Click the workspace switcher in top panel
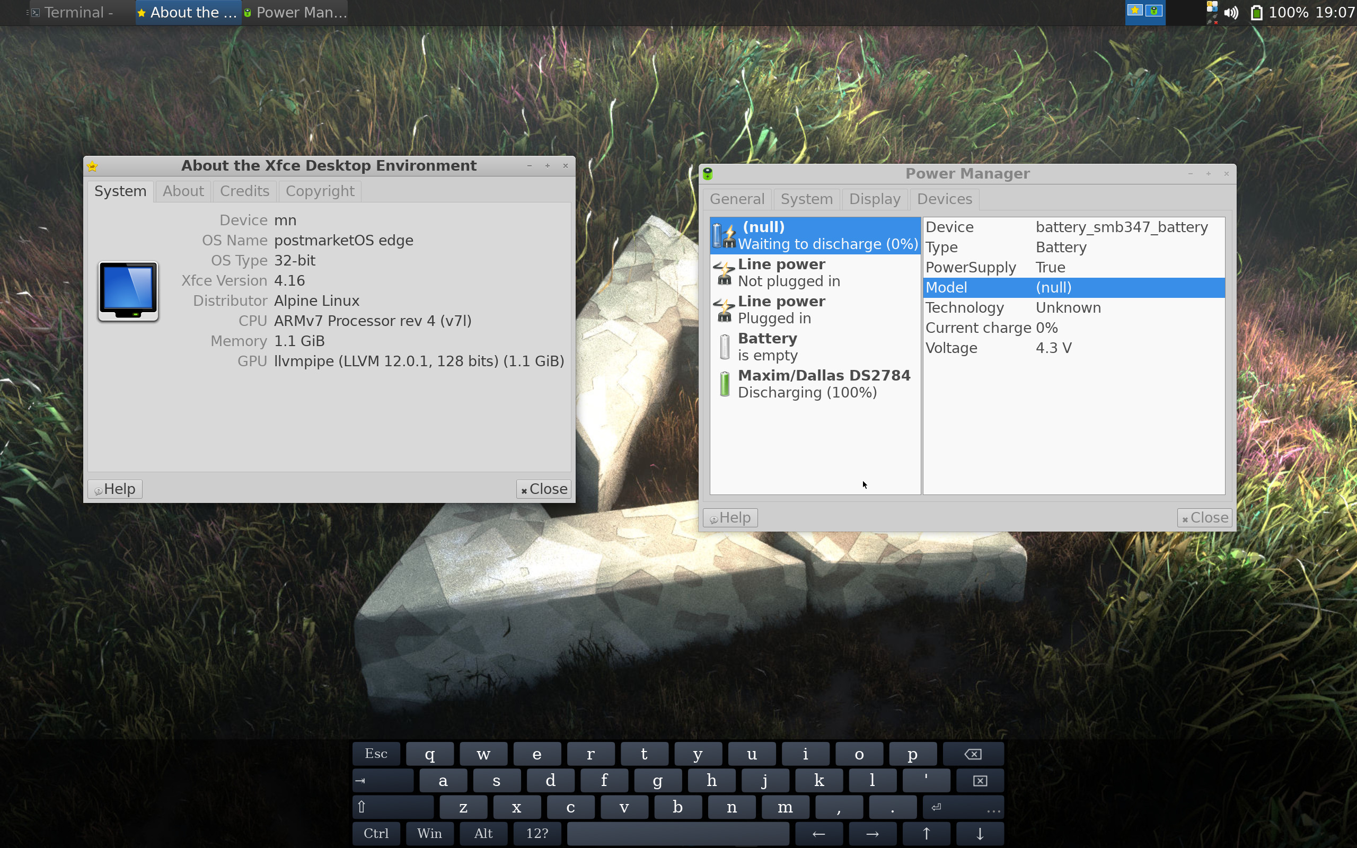 point(1144,12)
